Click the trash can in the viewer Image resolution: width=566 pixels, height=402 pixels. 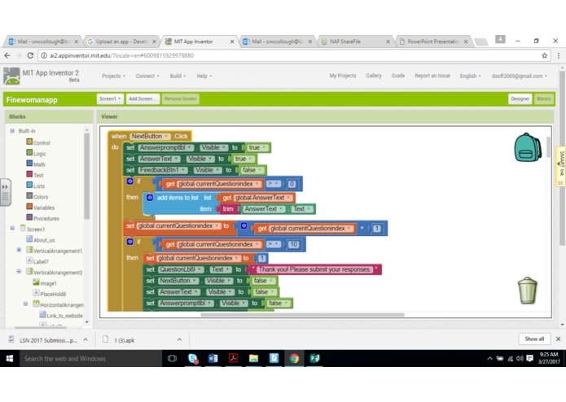pyautogui.click(x=528, y=291)
